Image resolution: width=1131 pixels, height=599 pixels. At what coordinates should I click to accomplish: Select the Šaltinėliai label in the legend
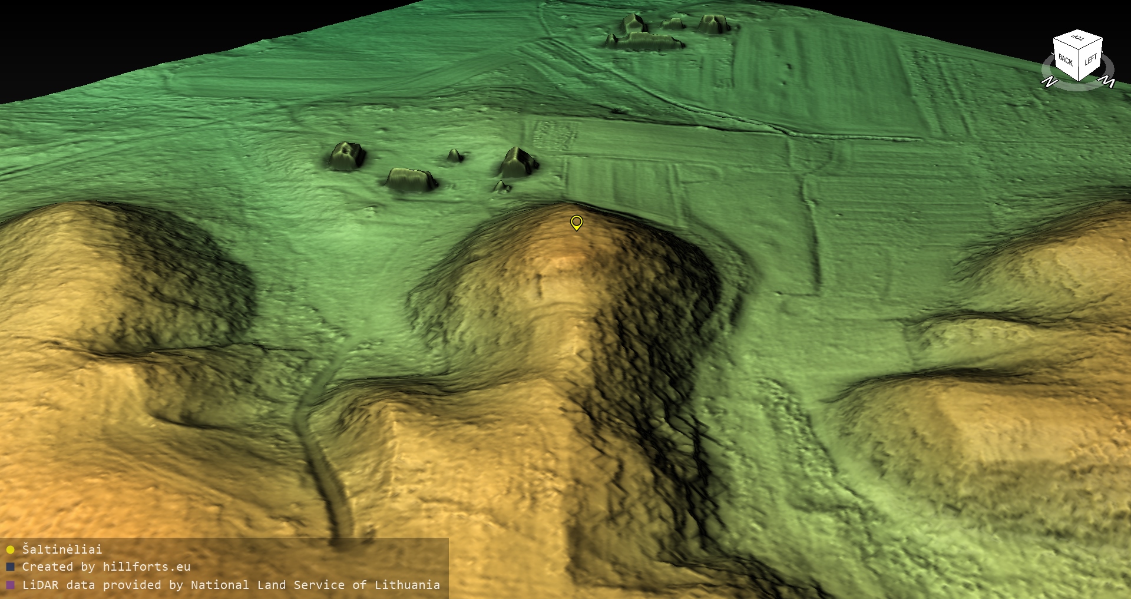click(x=62, y=550)
